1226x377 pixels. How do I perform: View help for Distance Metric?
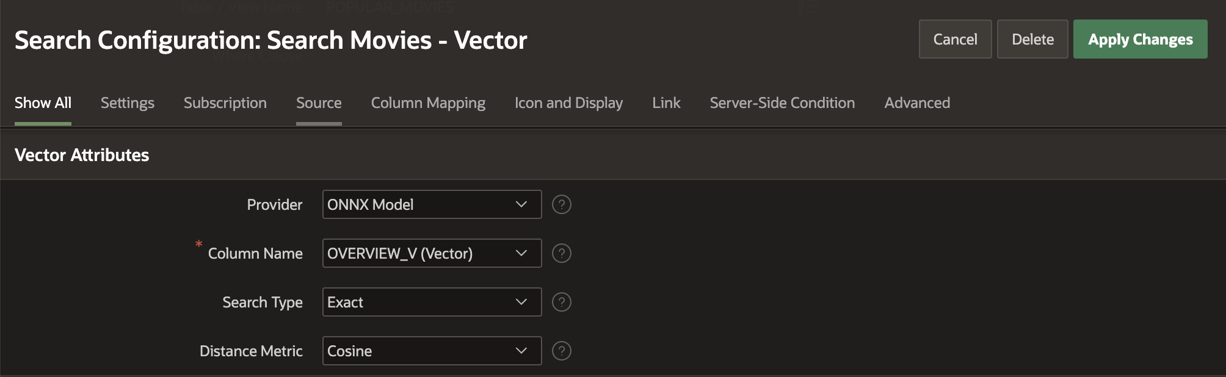pyautogui.click(x=561, y=351)
